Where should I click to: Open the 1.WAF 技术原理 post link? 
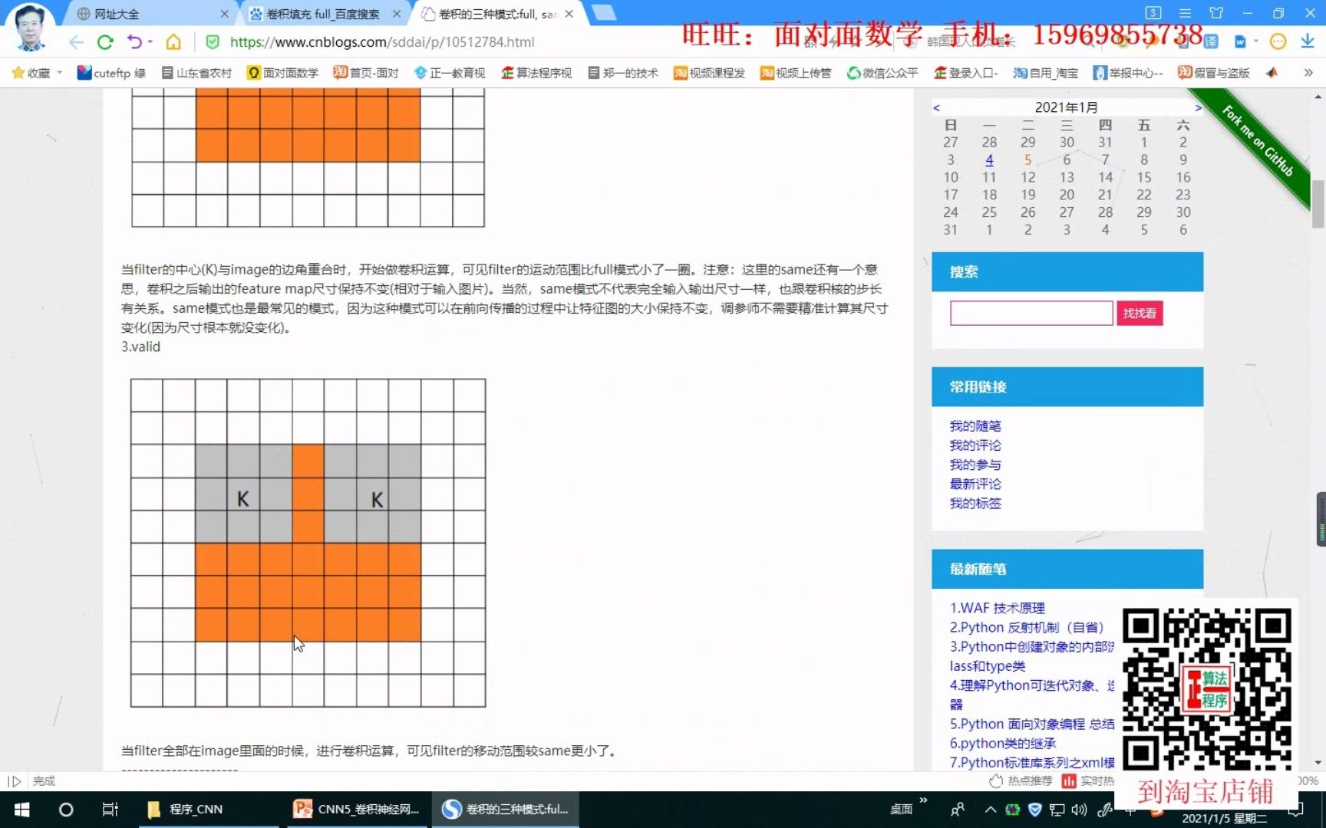[998, 608]
